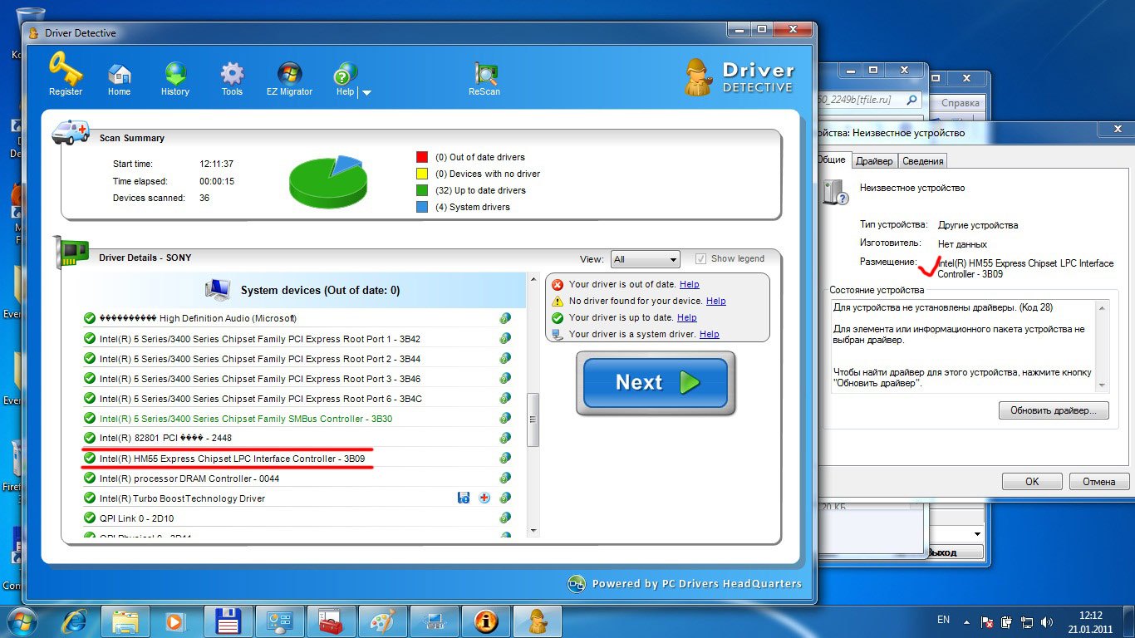The width and height of the screenshot is (1135, 638).
Task: Click the green pie chart in Scan Summary
Action: click(x=328, y=181)
